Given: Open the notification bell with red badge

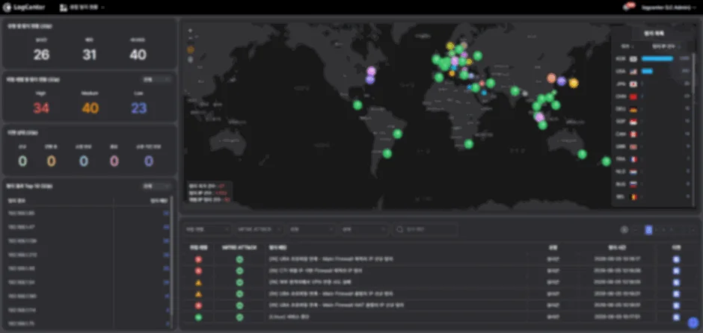Looking at the screenshot, I should (627, 7).
